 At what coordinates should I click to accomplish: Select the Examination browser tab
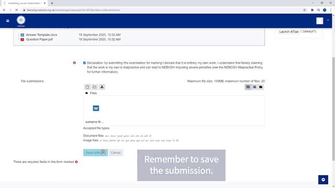point(24,3)
